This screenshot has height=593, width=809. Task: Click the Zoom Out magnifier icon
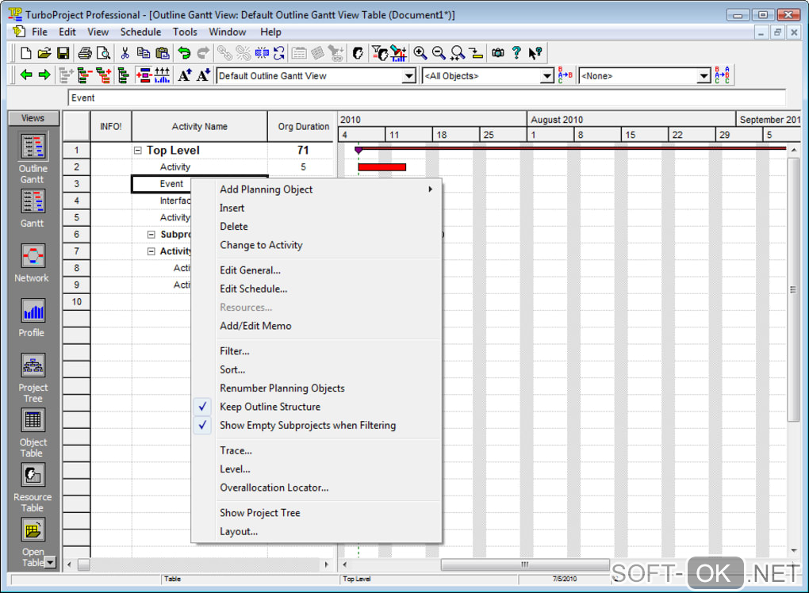click(439, 52)
